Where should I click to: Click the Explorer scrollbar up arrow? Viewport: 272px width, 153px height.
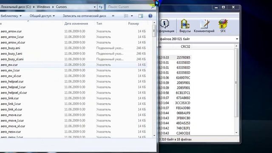point(154,23)
